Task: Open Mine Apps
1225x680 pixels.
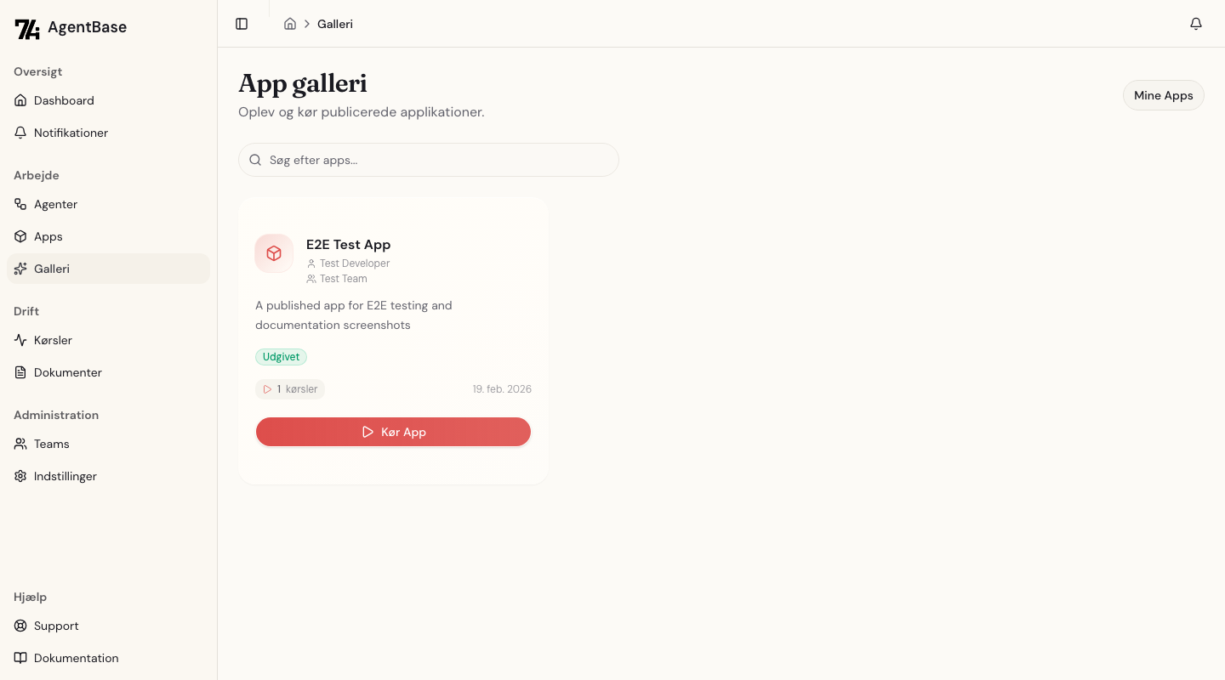Action: [1163, 95]
